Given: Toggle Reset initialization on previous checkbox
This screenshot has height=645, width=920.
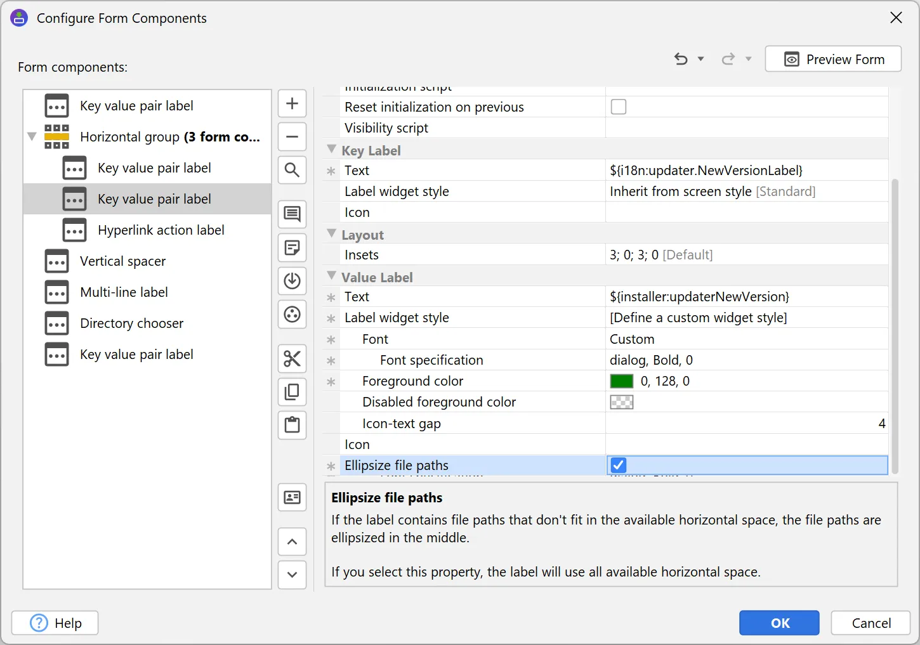Looking at the screenshot, I should 619,107.
